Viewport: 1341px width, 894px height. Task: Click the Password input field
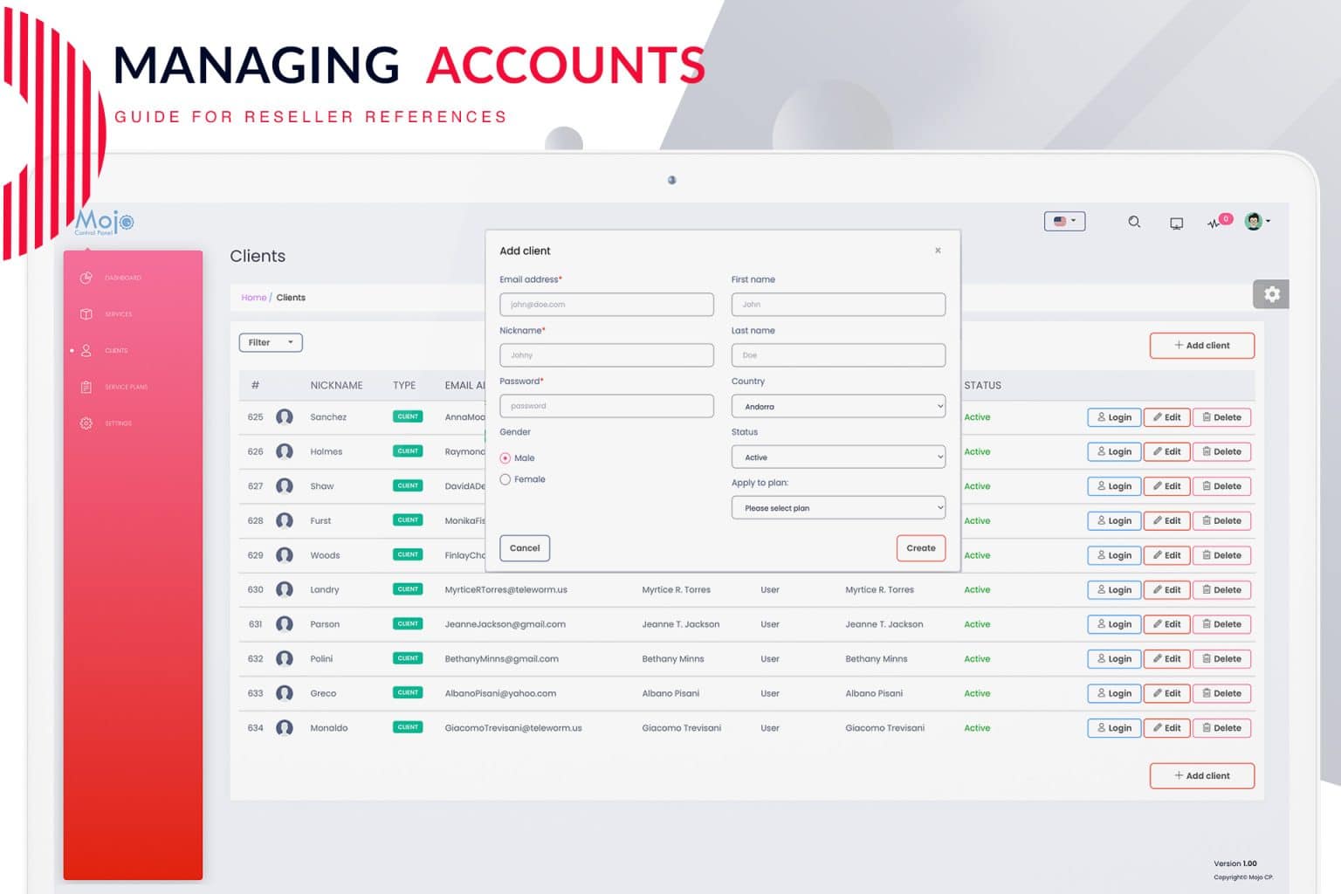(x=607, y=406)
